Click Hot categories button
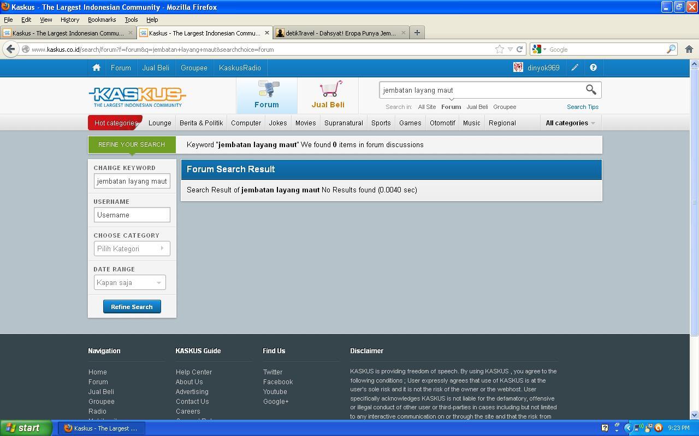Image resolution: width=699 pixels, height=436 pixels. (115, 123)
